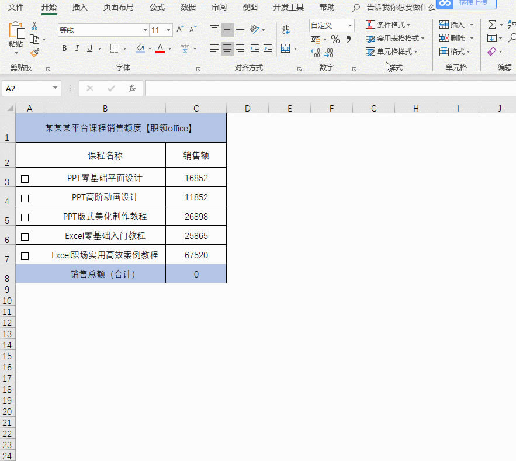The height and width of the screenshot is (461, 516).
Task: Click the 格式 cells button
Action: click(x=455, y=51)
